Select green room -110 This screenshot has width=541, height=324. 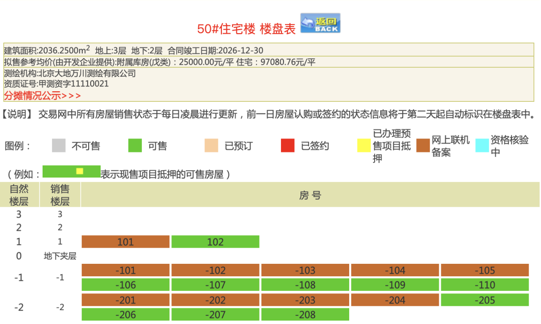point(484,285)
